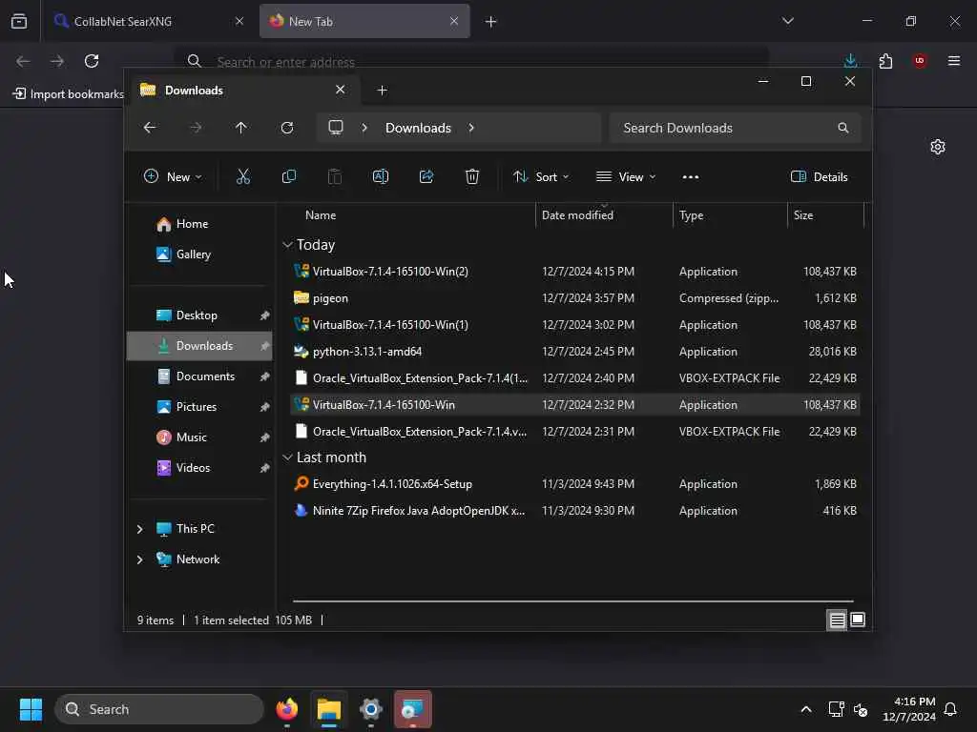Screen dimensions: 977x732
Task: Click the horizontal scrollbar in file list
Action: tap(572, 601)
